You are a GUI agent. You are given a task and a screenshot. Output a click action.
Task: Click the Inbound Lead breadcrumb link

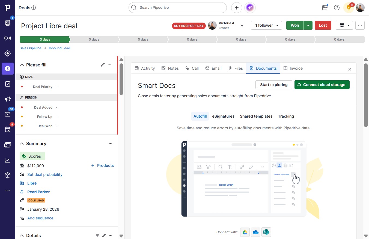[x=59, y=48]
